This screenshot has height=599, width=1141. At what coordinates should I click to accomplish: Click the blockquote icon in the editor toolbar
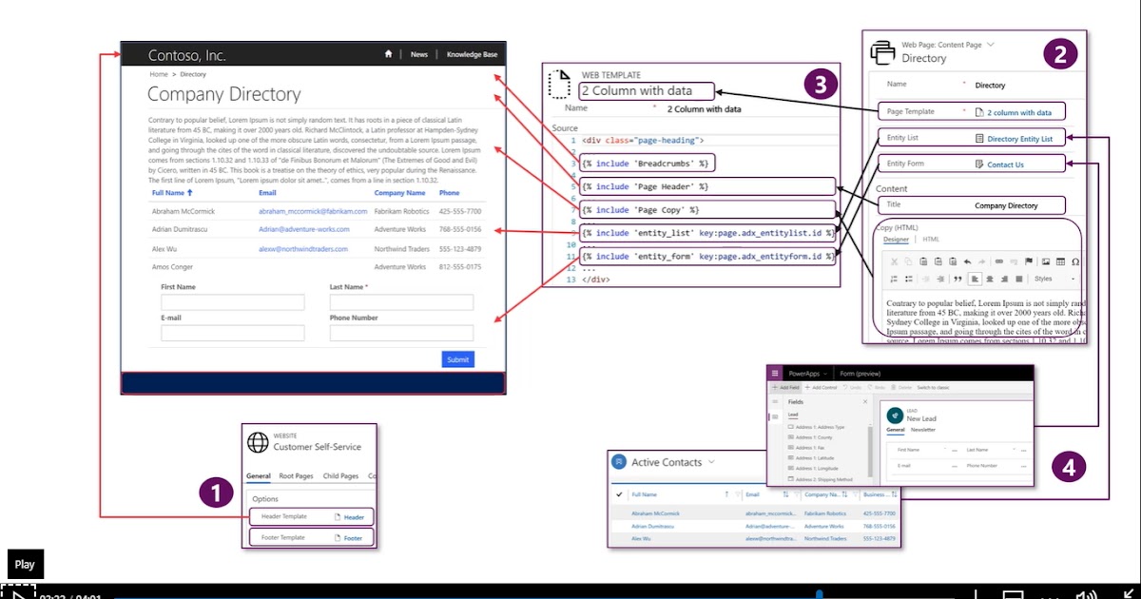point(958,279)
